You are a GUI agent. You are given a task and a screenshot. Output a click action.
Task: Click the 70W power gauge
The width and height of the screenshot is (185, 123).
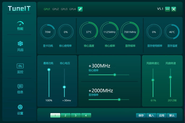(48, 32)
